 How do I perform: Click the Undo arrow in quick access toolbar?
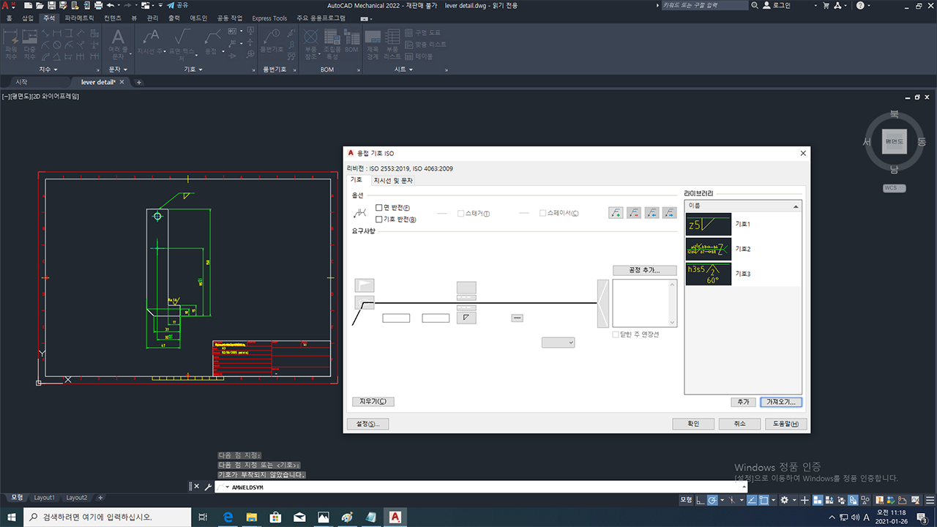pos(110,5)
